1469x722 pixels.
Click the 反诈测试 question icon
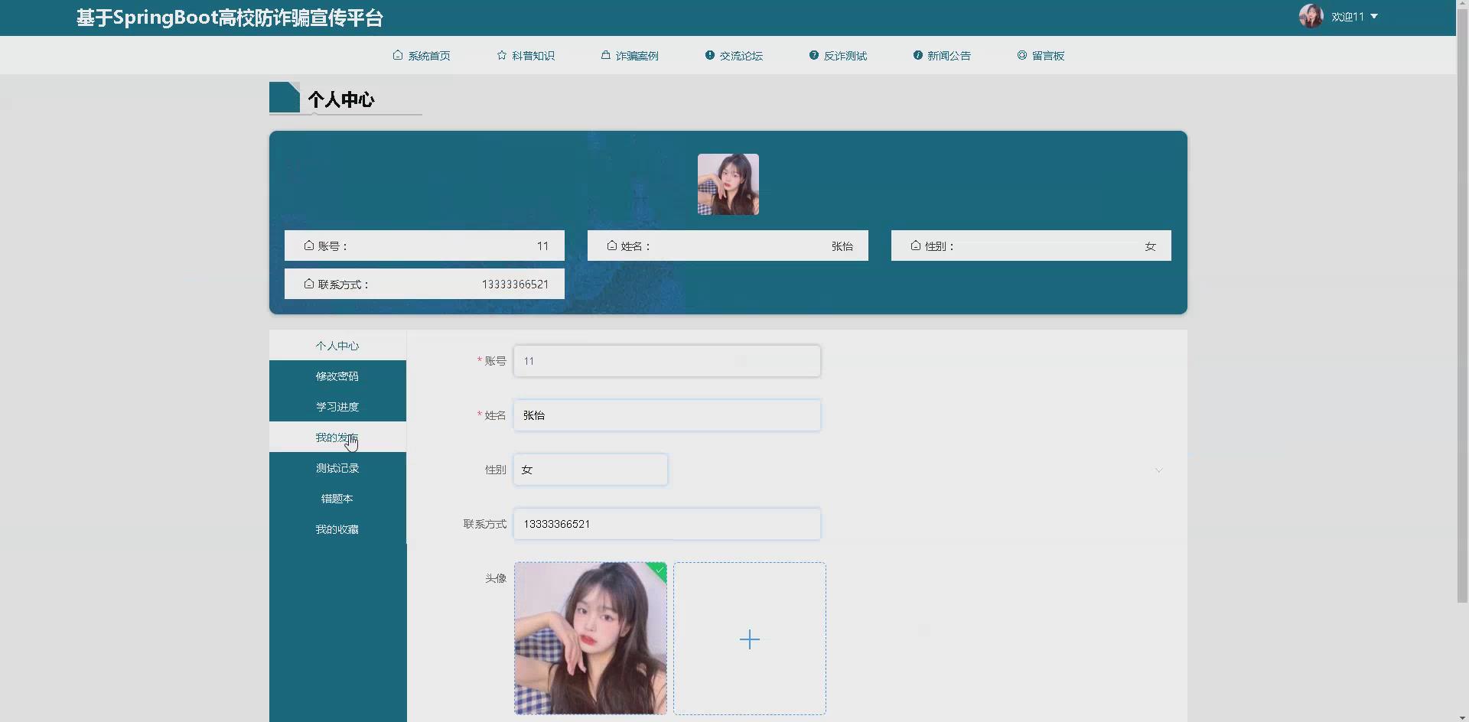(x=813, y=55)
